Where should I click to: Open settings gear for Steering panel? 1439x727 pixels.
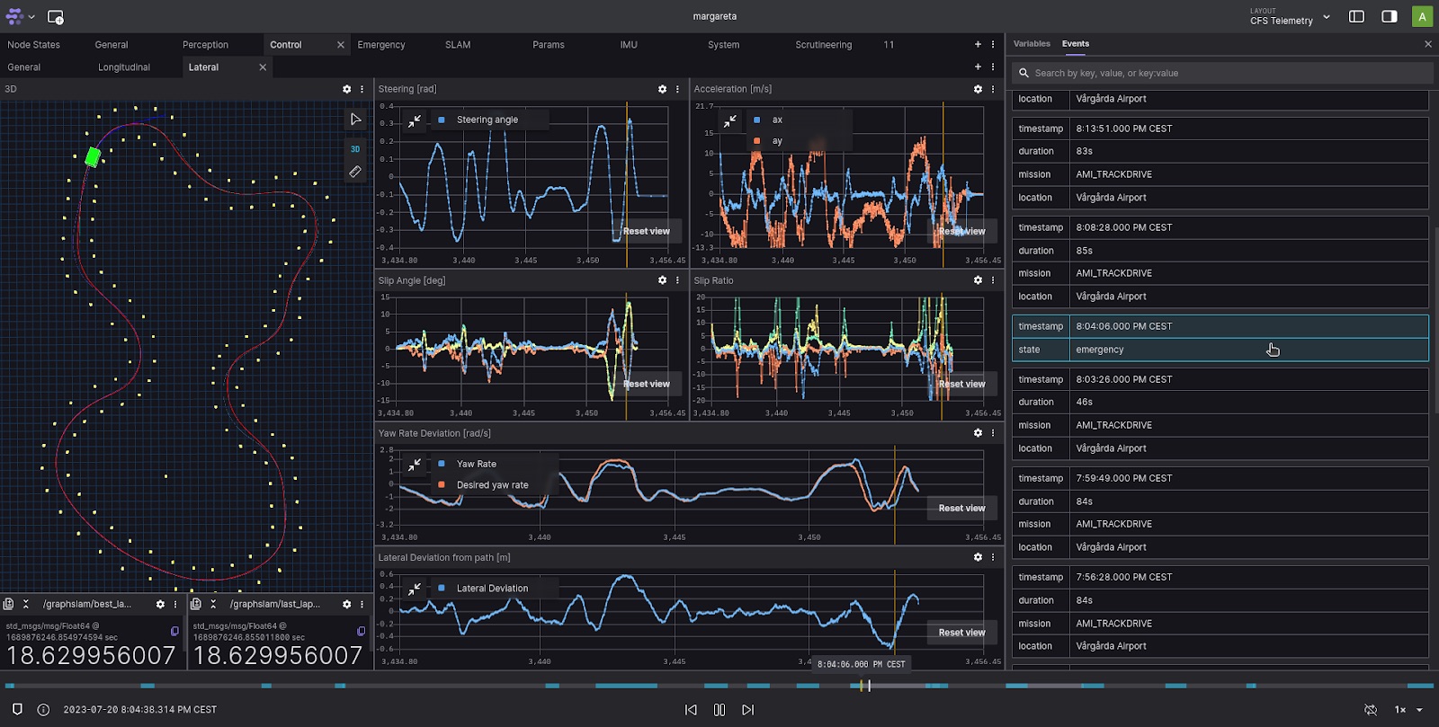click(x=663, y=89)
